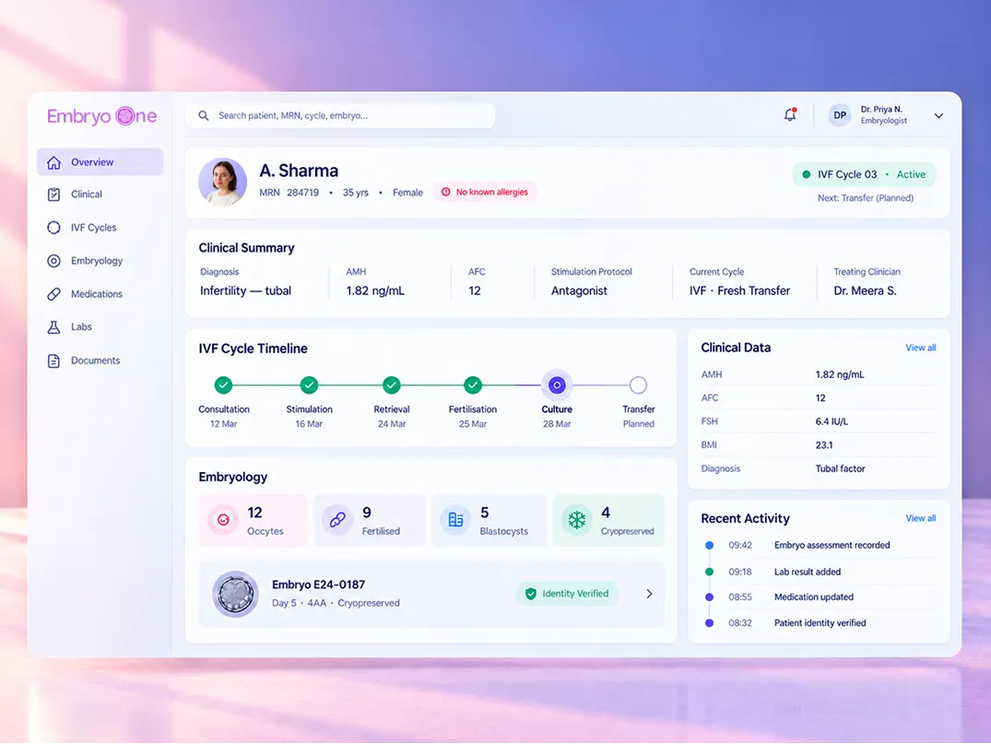Click the search magnifier icon
This screenshot has width=991, height=744.
tap(204, 115)
